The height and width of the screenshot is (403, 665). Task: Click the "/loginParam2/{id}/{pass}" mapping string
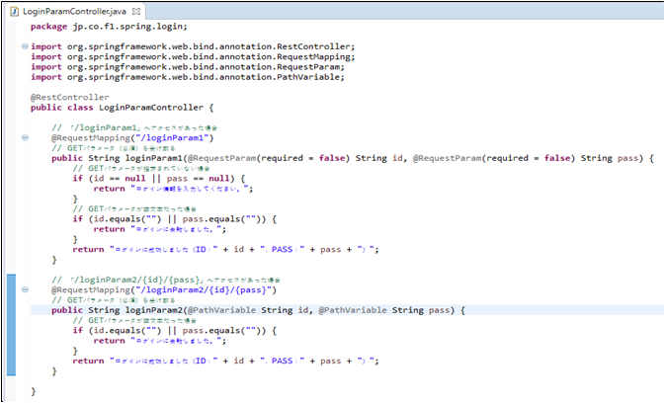[202, 290]
